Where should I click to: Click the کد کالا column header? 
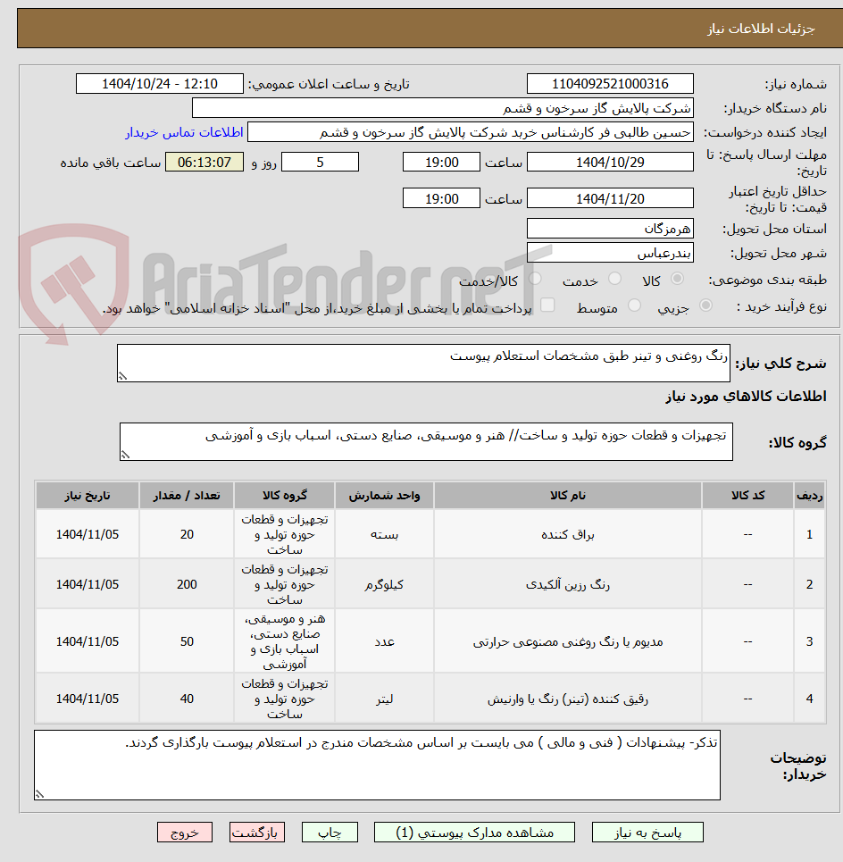tap(747, 496)
